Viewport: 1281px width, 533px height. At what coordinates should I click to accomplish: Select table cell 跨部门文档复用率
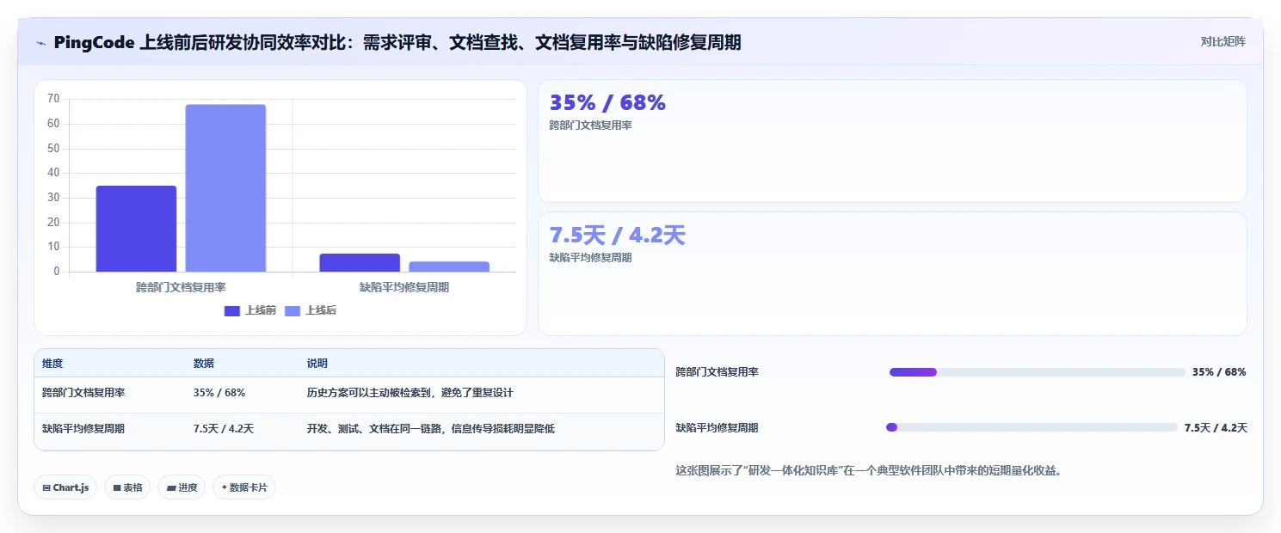click(83, 393)
